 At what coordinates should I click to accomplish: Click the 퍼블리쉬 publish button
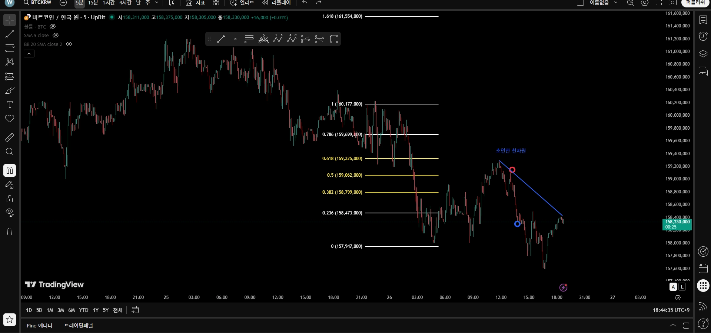tap(695, 3)
